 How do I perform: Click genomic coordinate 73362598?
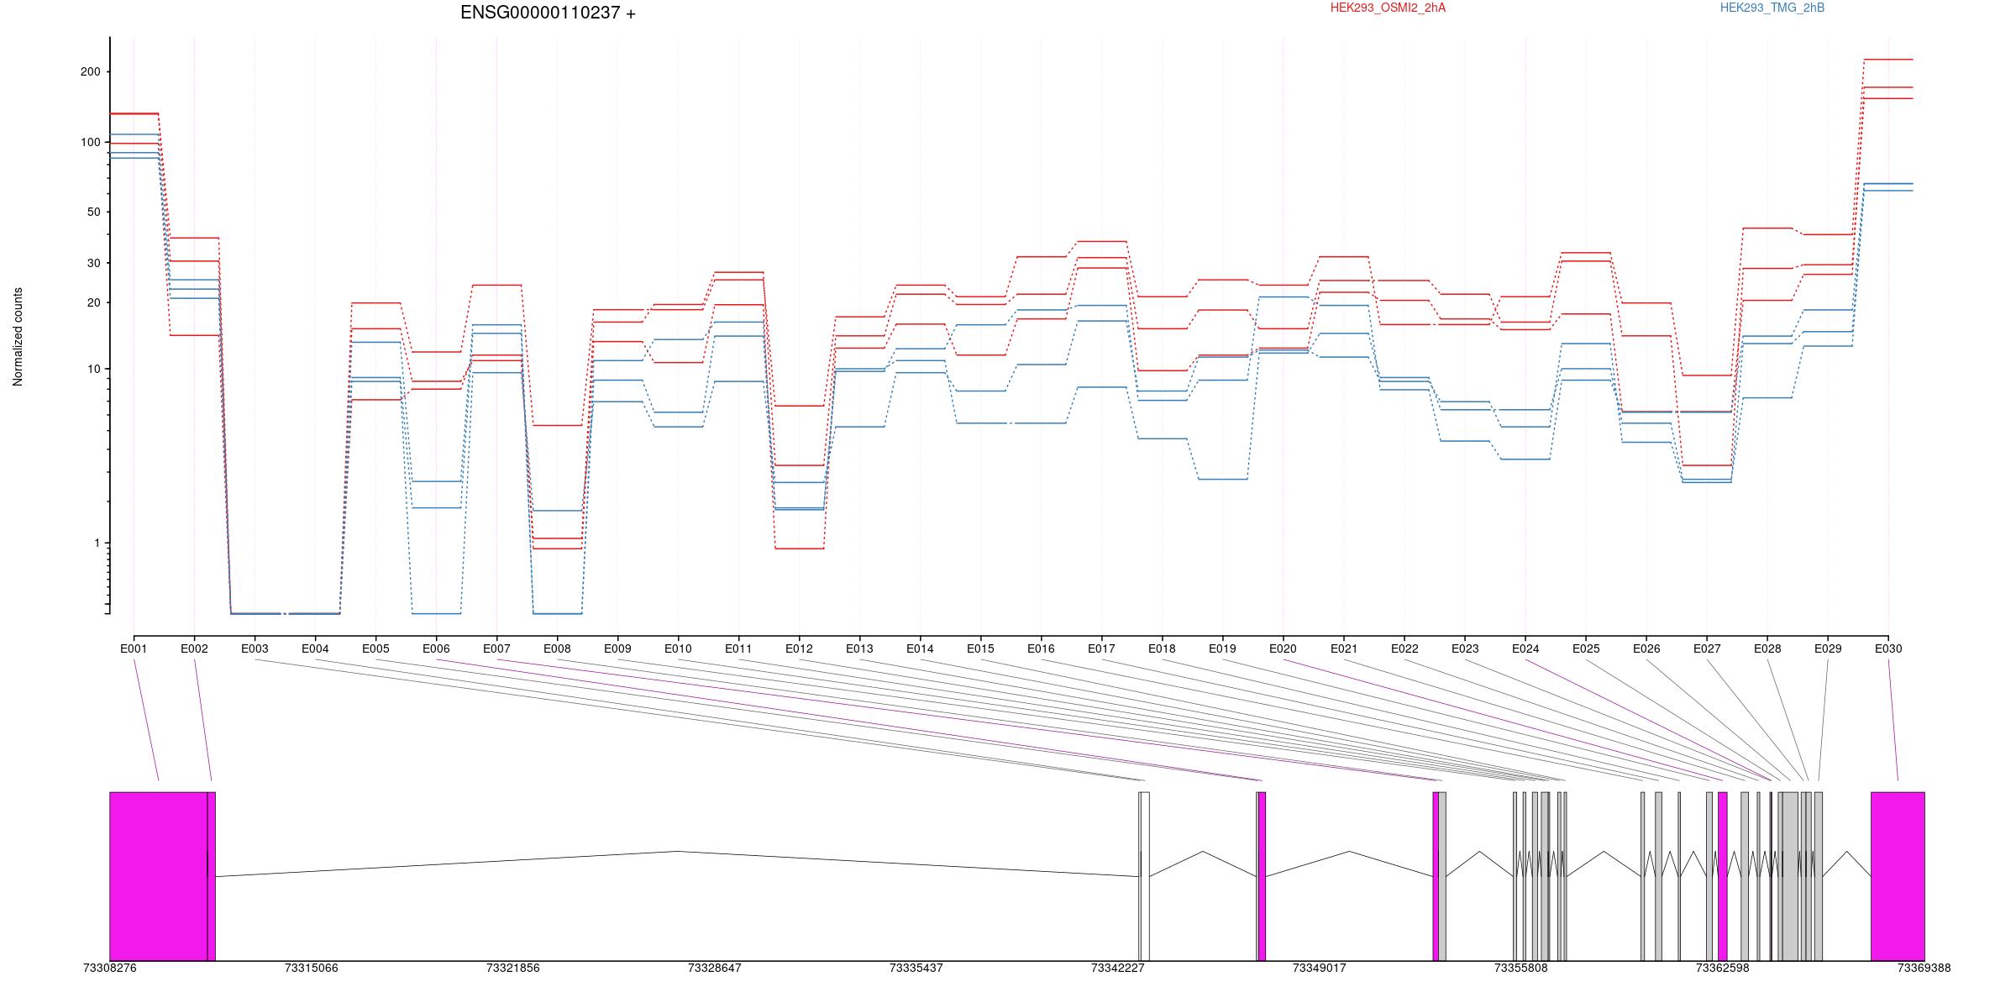1722,968
